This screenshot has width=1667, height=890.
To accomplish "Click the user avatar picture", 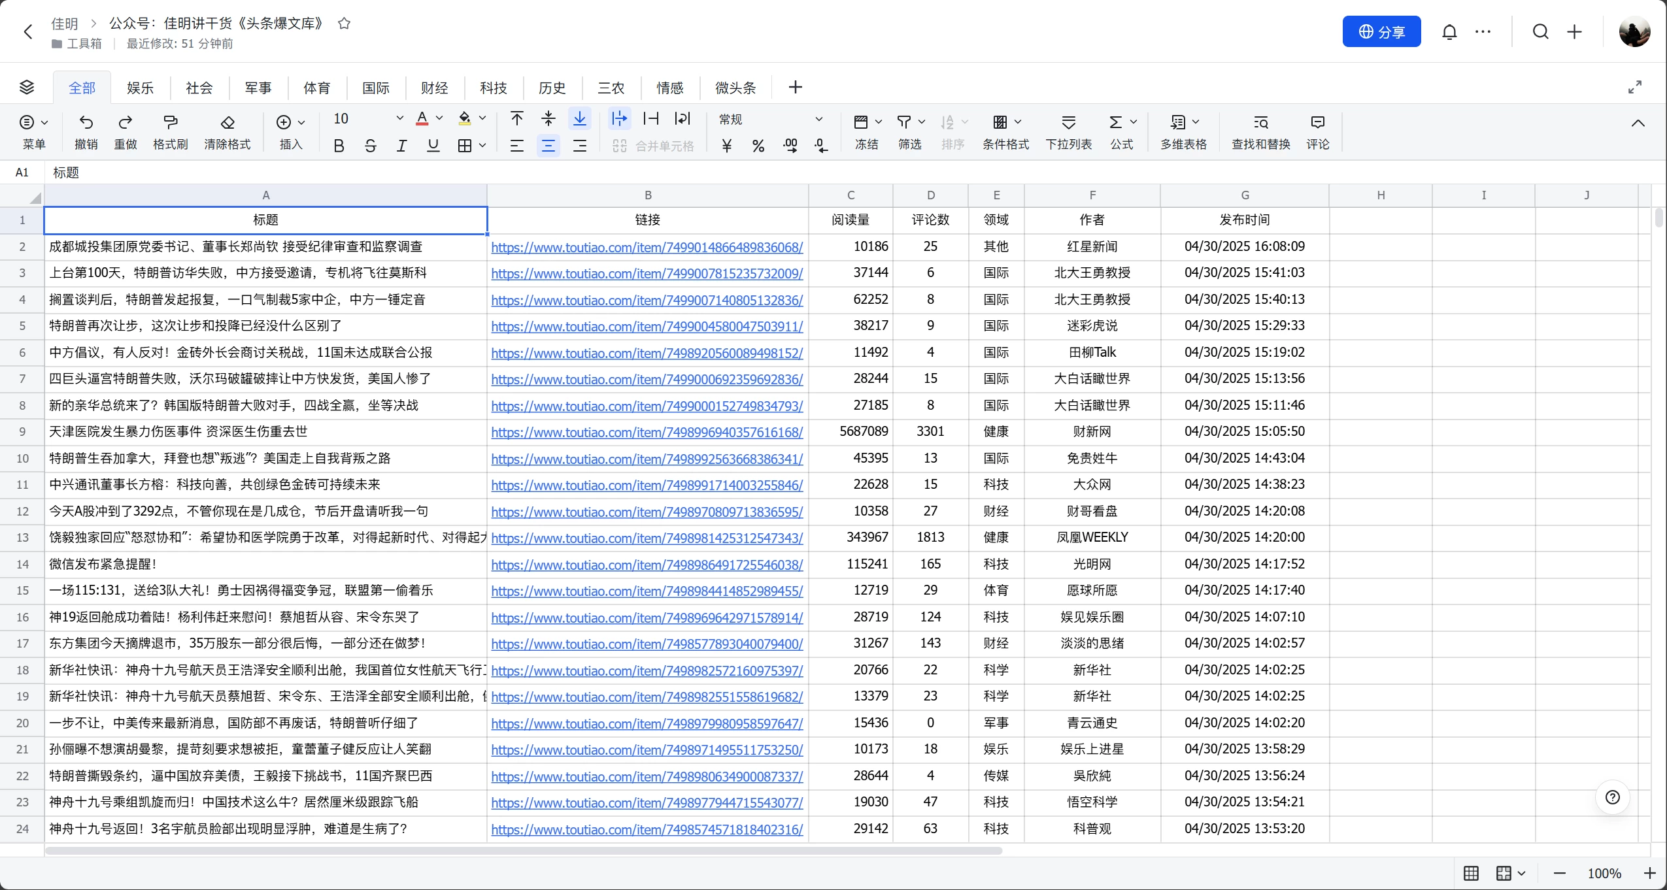I will [1634, 31].
